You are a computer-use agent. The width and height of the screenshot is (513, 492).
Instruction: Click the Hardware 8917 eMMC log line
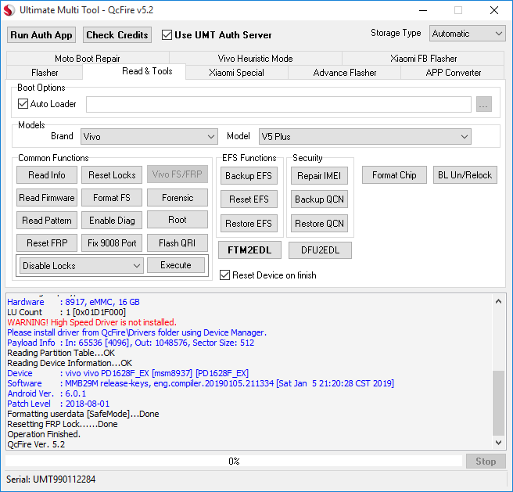click(x=74, y=302)
